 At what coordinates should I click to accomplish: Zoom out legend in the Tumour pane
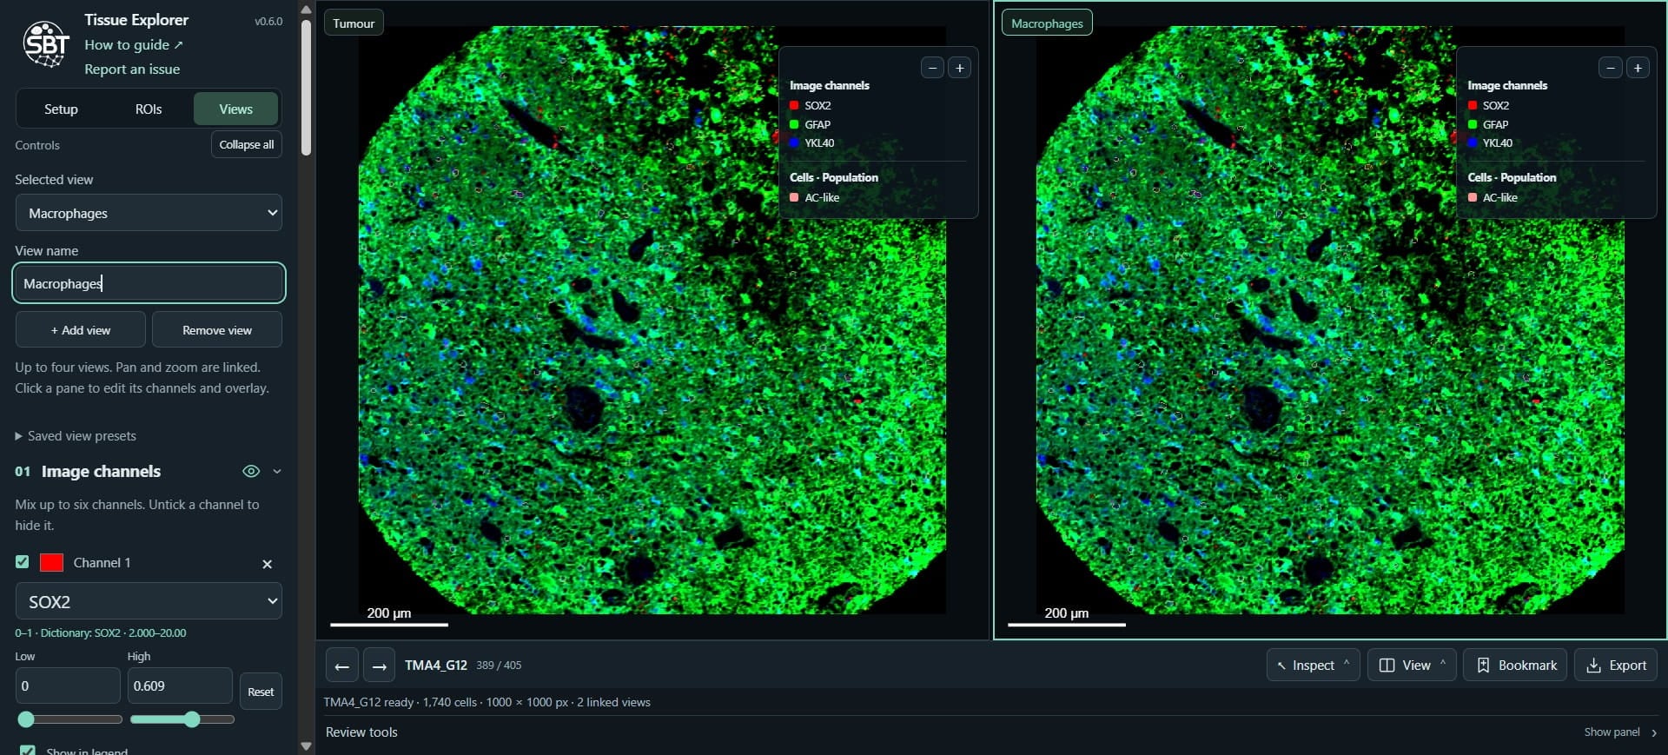point(932,68)
